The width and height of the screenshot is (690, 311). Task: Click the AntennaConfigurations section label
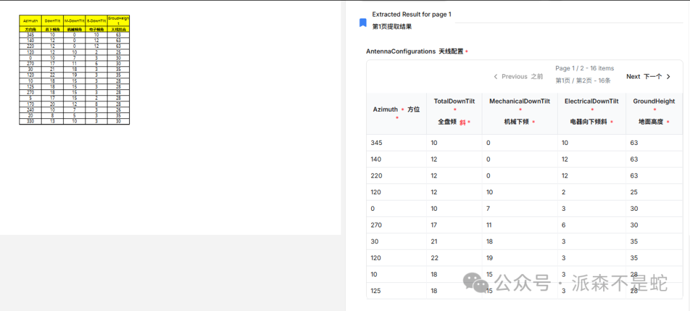pyautogui.click(x=401, y=51)
